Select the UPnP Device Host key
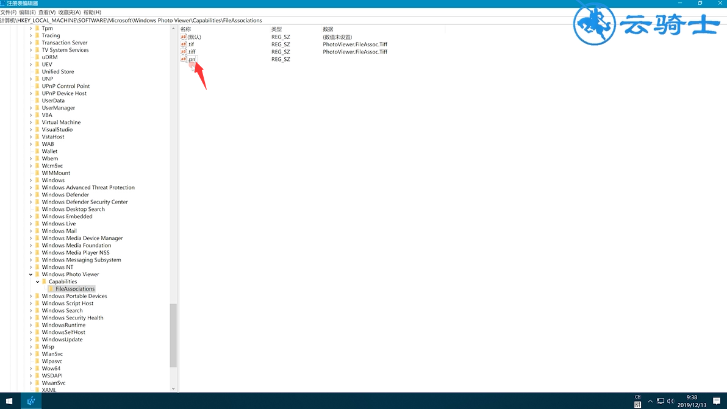Image resolution: width=727 pixels, height=409 pixels. click(x=64, y=94)
